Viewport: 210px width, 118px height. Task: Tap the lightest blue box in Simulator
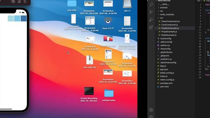pos(11,18)
